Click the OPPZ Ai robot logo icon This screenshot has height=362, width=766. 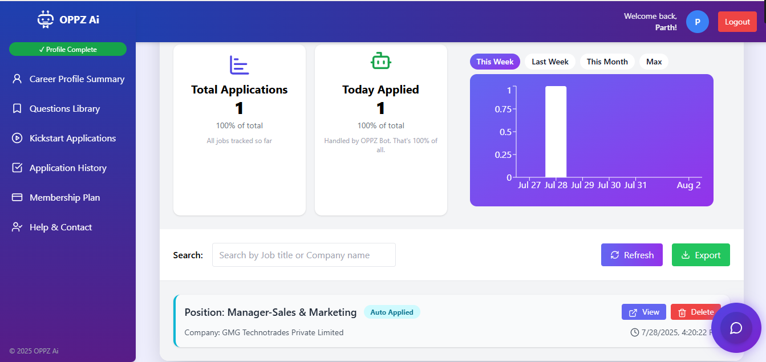click(46, 19)
